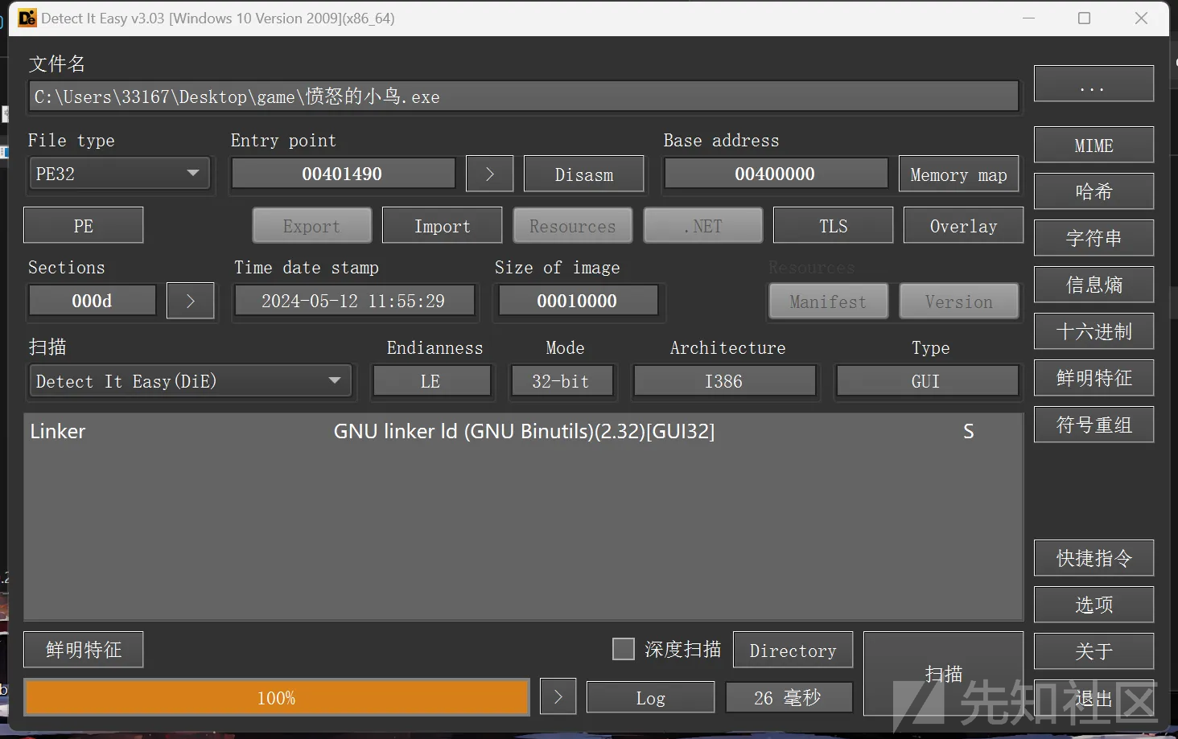Screen dimensions: 1178x739
Task: Open the Log window
Action: 650,697
